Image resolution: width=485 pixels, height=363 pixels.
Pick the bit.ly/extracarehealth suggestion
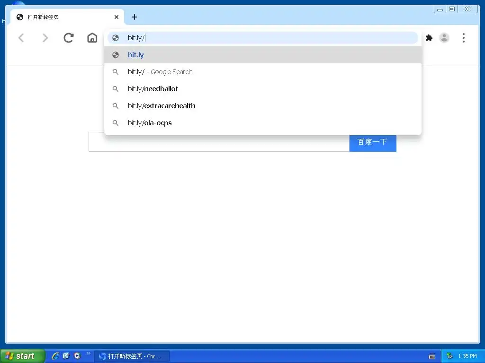coord(262,105)
